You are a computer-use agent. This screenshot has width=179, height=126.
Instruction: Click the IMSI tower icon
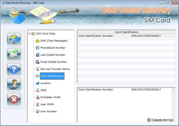coord(38,90)
